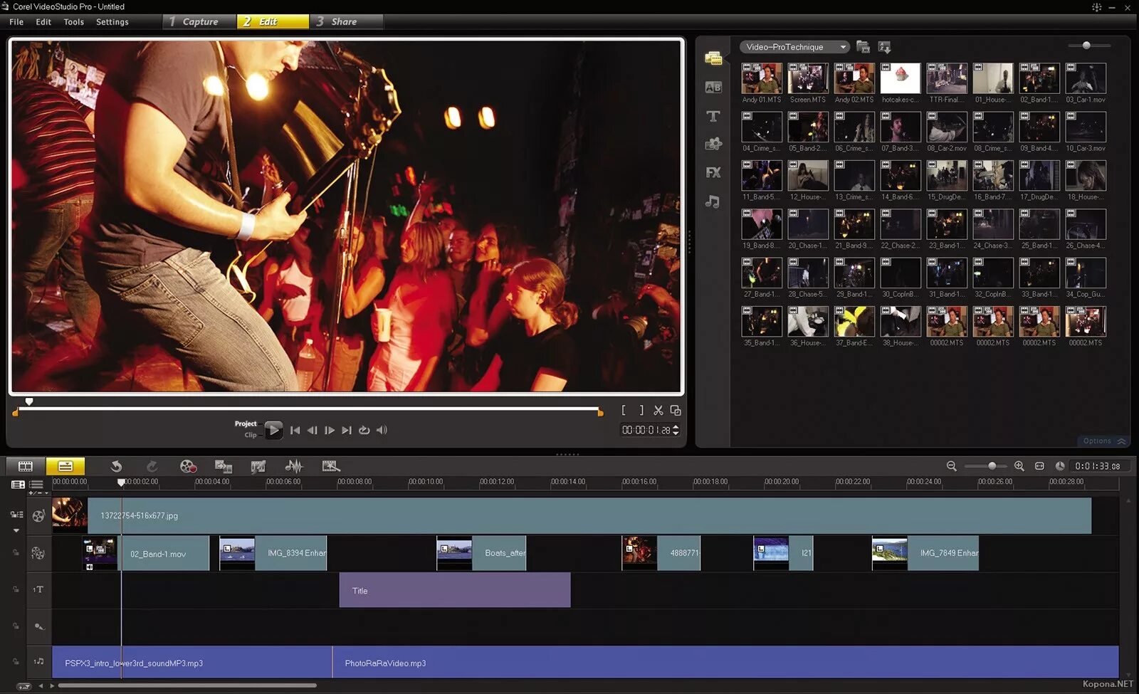Select the Andy 01.MTS thumbnail
The image size is (1139, 694).
pos(762,78)
